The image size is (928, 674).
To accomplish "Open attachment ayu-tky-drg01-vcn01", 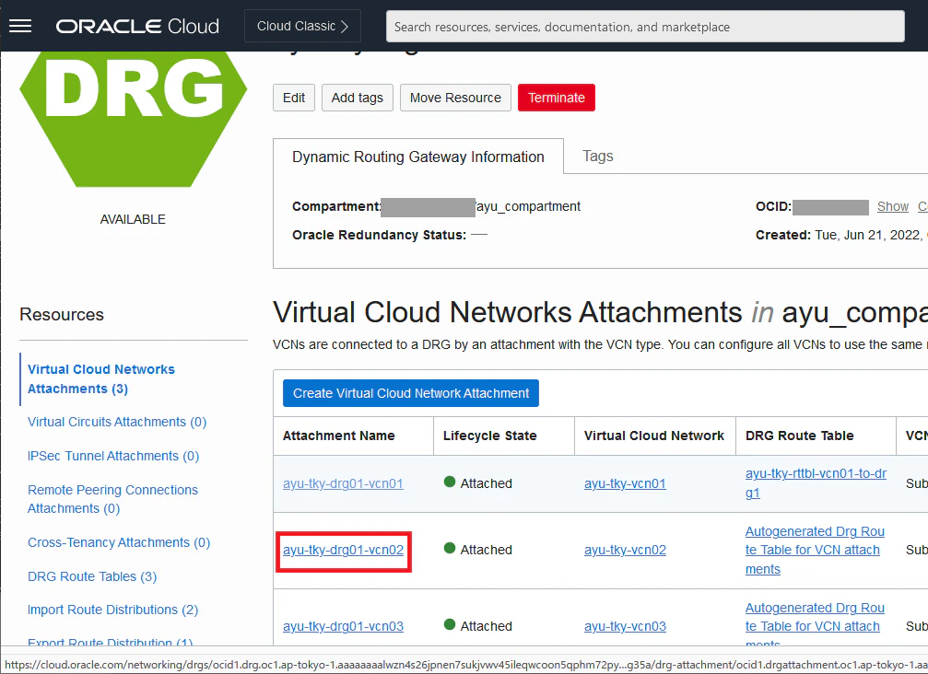I will (343, 483).
